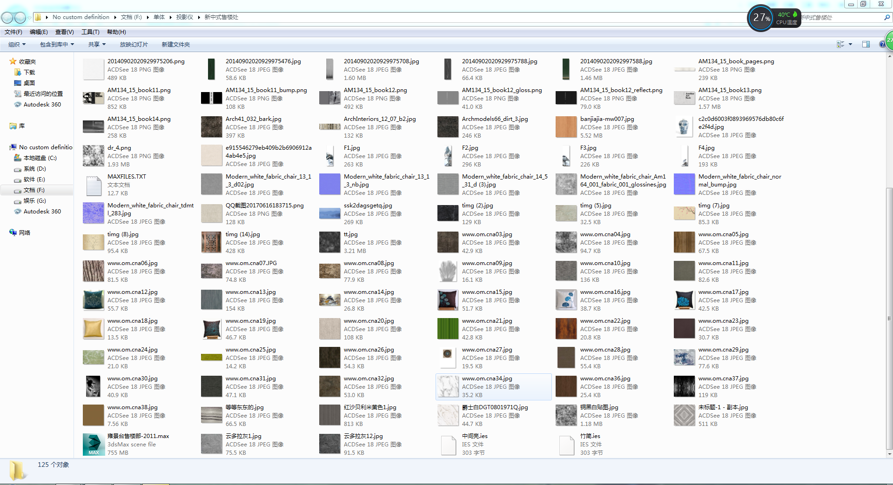
Task: Select the www.om.cna34.jpg marble thumbnail
Action: point(448,387)
